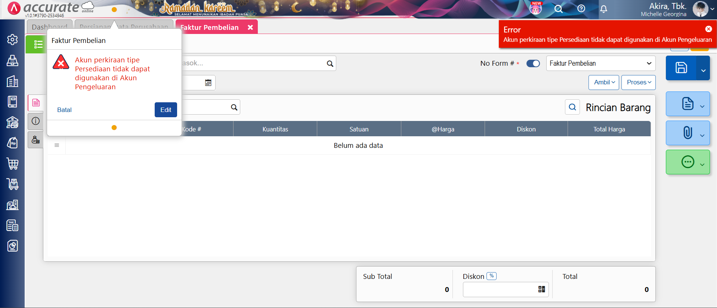Click the paperclip attachment icon
This screenshot has height=308, width=717.
coord(687,133)
